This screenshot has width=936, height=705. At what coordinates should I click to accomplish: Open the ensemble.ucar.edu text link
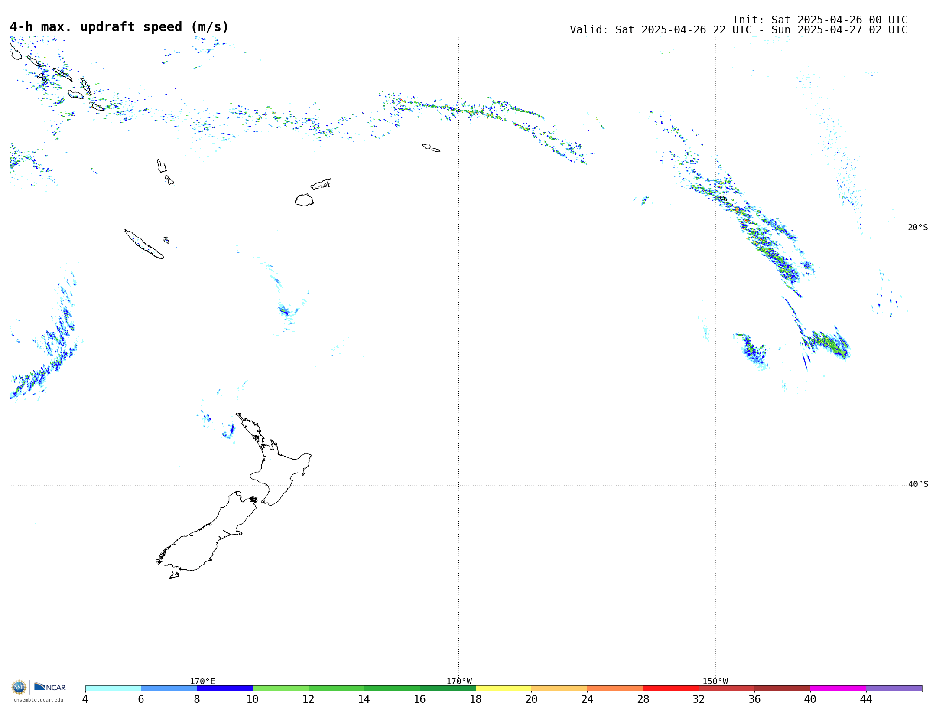(38, 700)
